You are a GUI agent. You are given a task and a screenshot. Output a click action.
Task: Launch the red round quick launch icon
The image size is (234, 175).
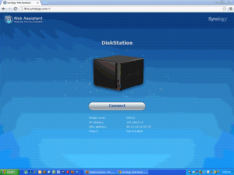pos(68,172)
